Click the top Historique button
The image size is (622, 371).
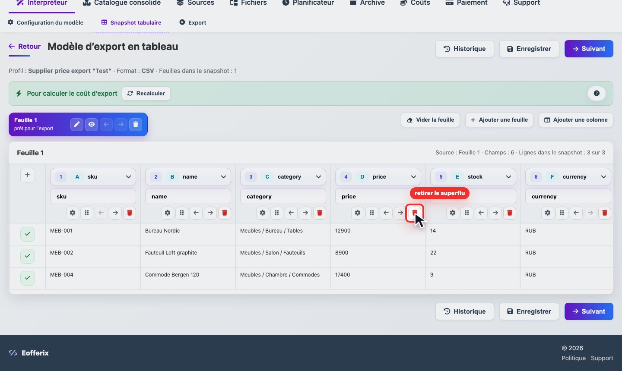tap(465, 49)
